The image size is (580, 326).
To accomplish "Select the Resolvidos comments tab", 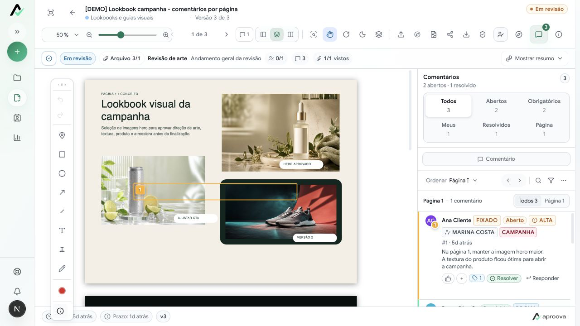I will coord(496,129).
